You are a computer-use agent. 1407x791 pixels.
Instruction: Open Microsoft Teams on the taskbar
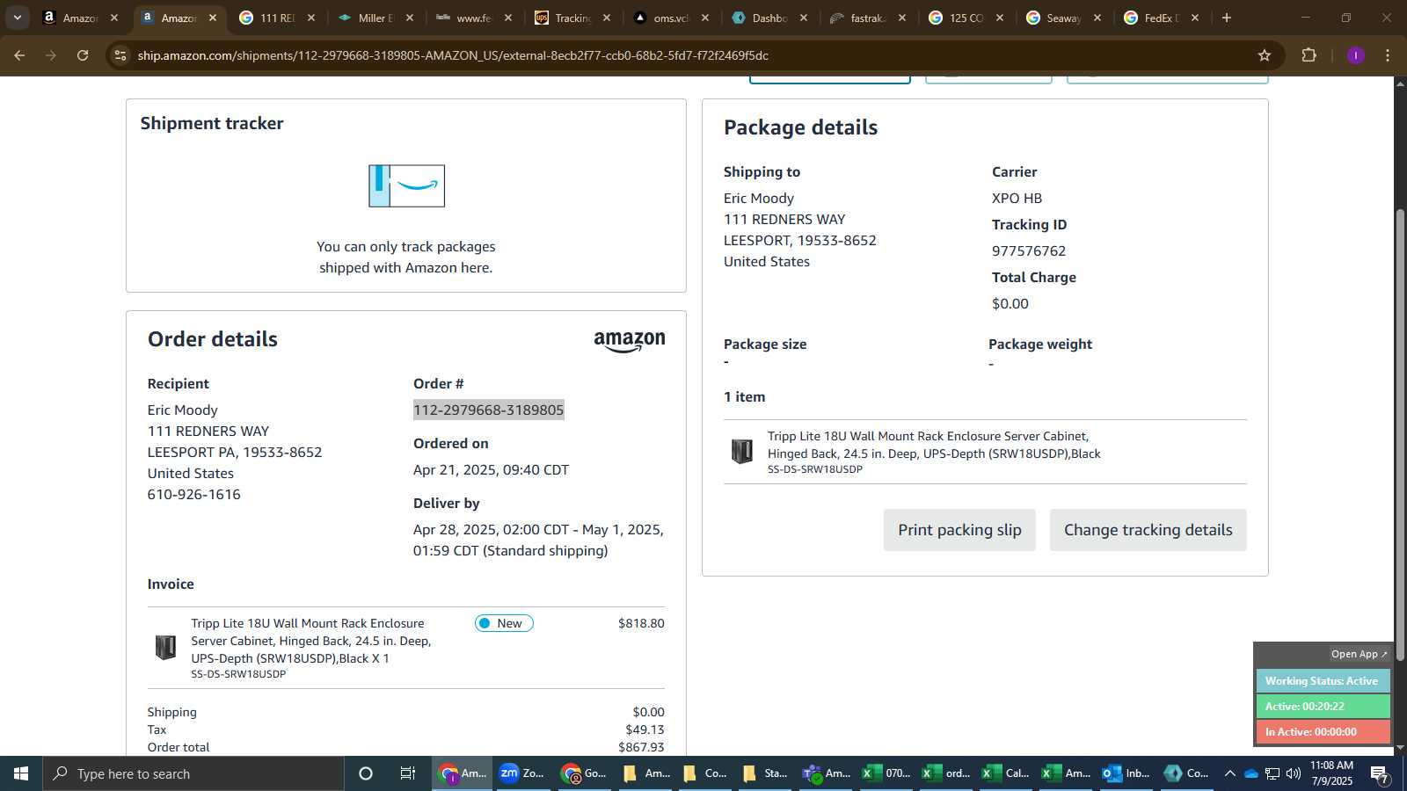click(x=826, y=773)
